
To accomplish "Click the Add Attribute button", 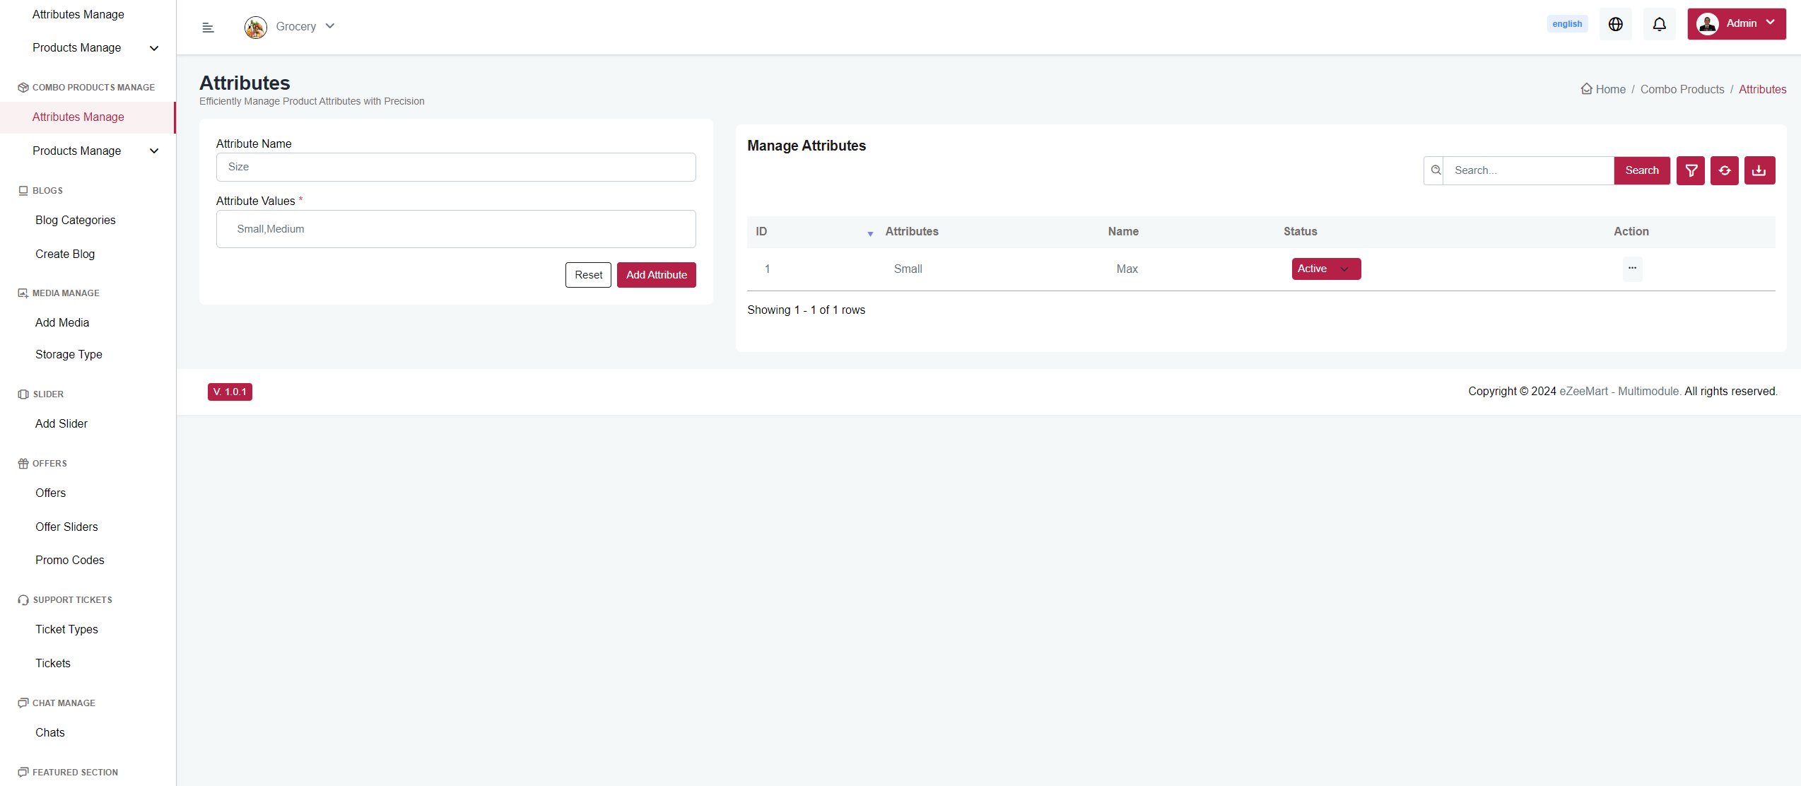I will point(656,275).
